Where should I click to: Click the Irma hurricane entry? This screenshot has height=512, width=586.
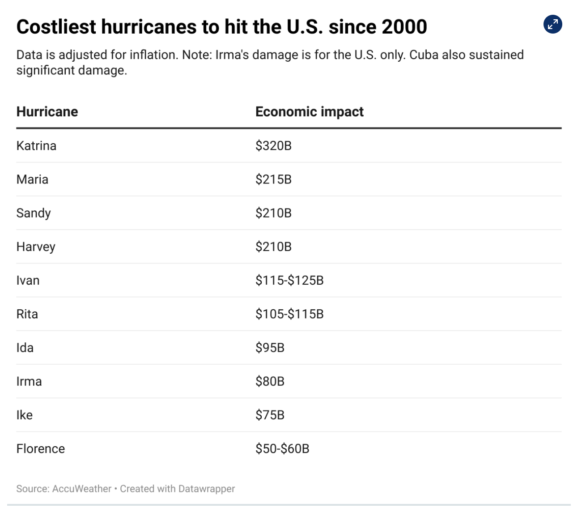point(29,381)
